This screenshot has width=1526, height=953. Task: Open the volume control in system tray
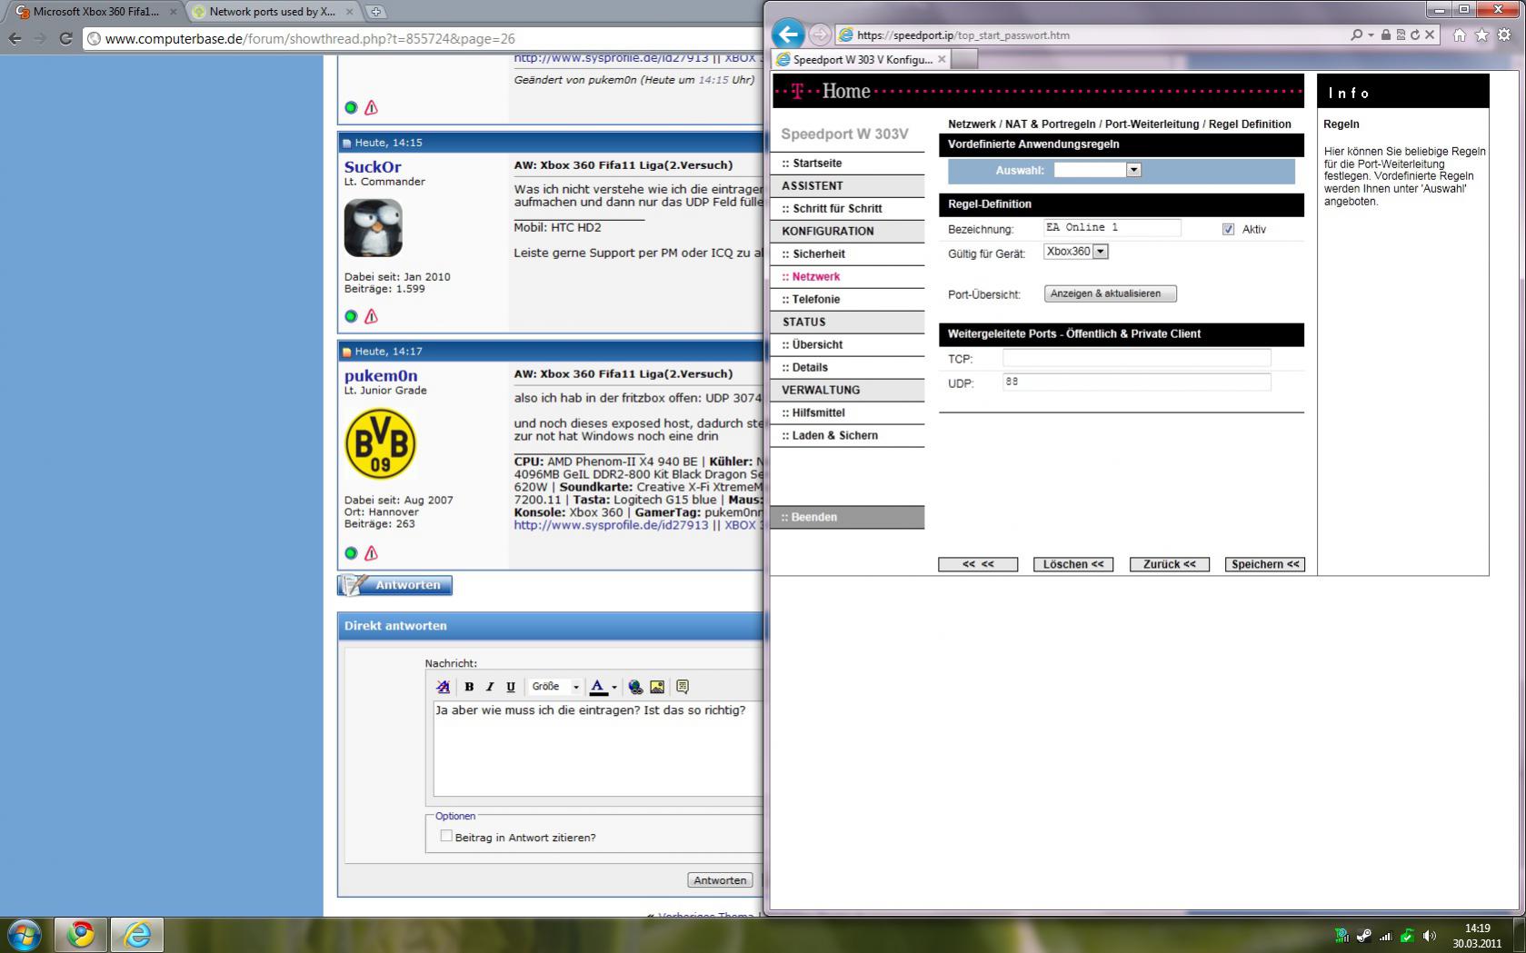[1430, 935]
